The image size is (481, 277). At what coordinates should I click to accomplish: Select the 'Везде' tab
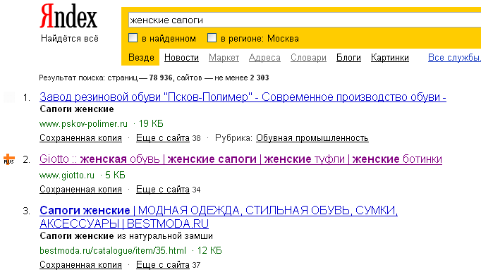click(x=141, y=57)
